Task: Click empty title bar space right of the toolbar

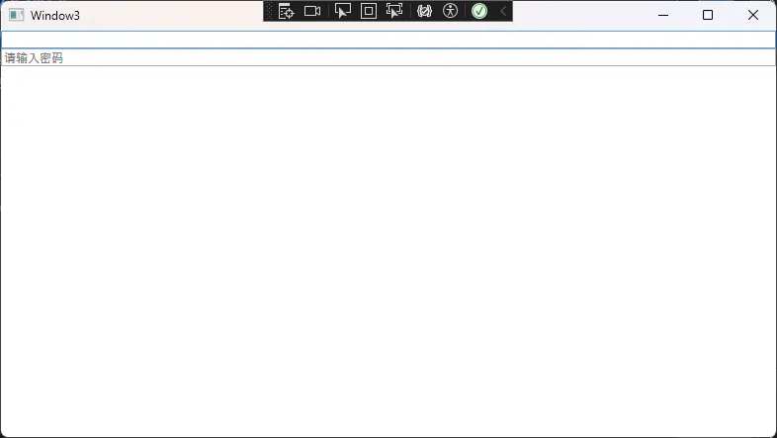Action: pos(573,15)
